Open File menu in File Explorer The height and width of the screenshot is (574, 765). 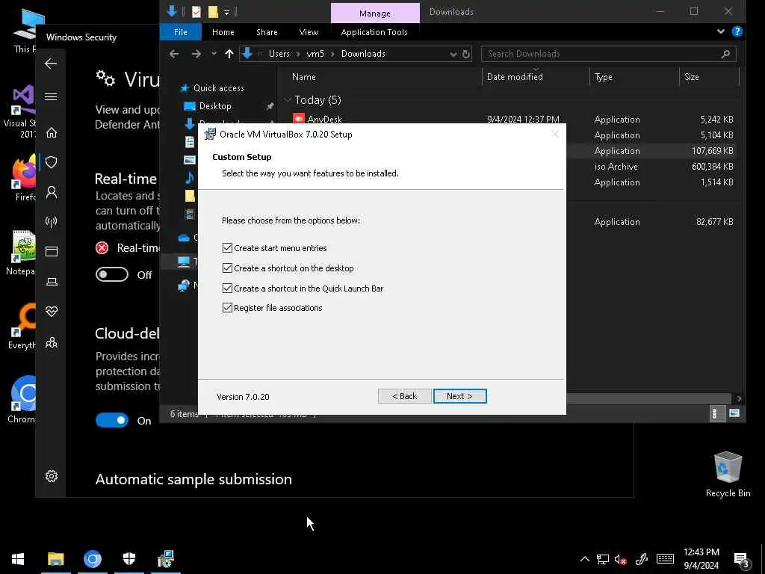point(181,32)
